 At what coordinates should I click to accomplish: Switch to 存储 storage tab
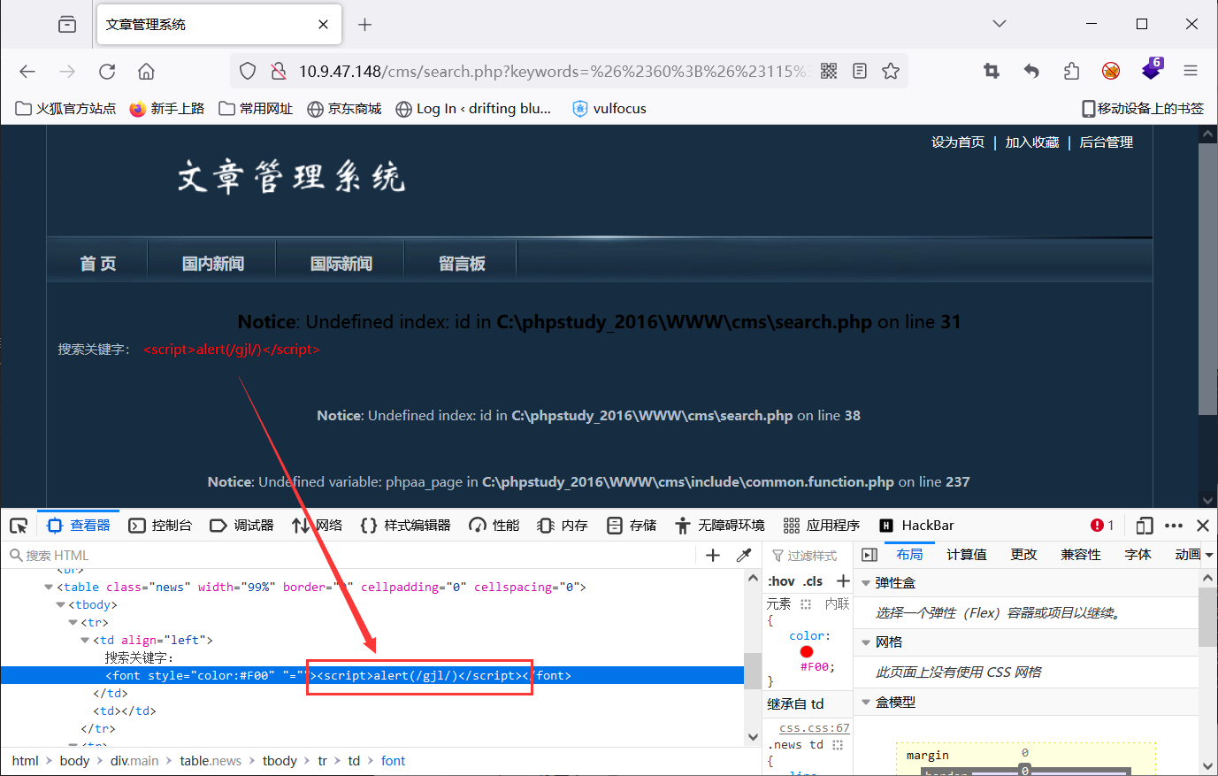[632, 526]
